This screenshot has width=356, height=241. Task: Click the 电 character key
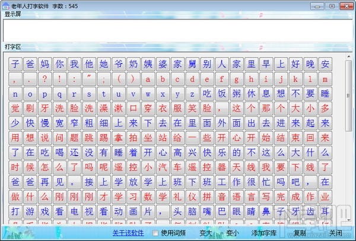coord(74,212)
